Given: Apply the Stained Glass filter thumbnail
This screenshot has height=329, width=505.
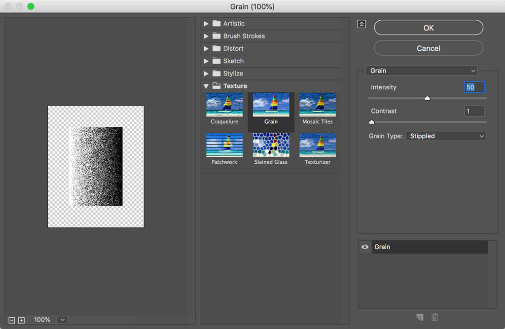Looking at the screenshot, I should [x=271, y=146].
